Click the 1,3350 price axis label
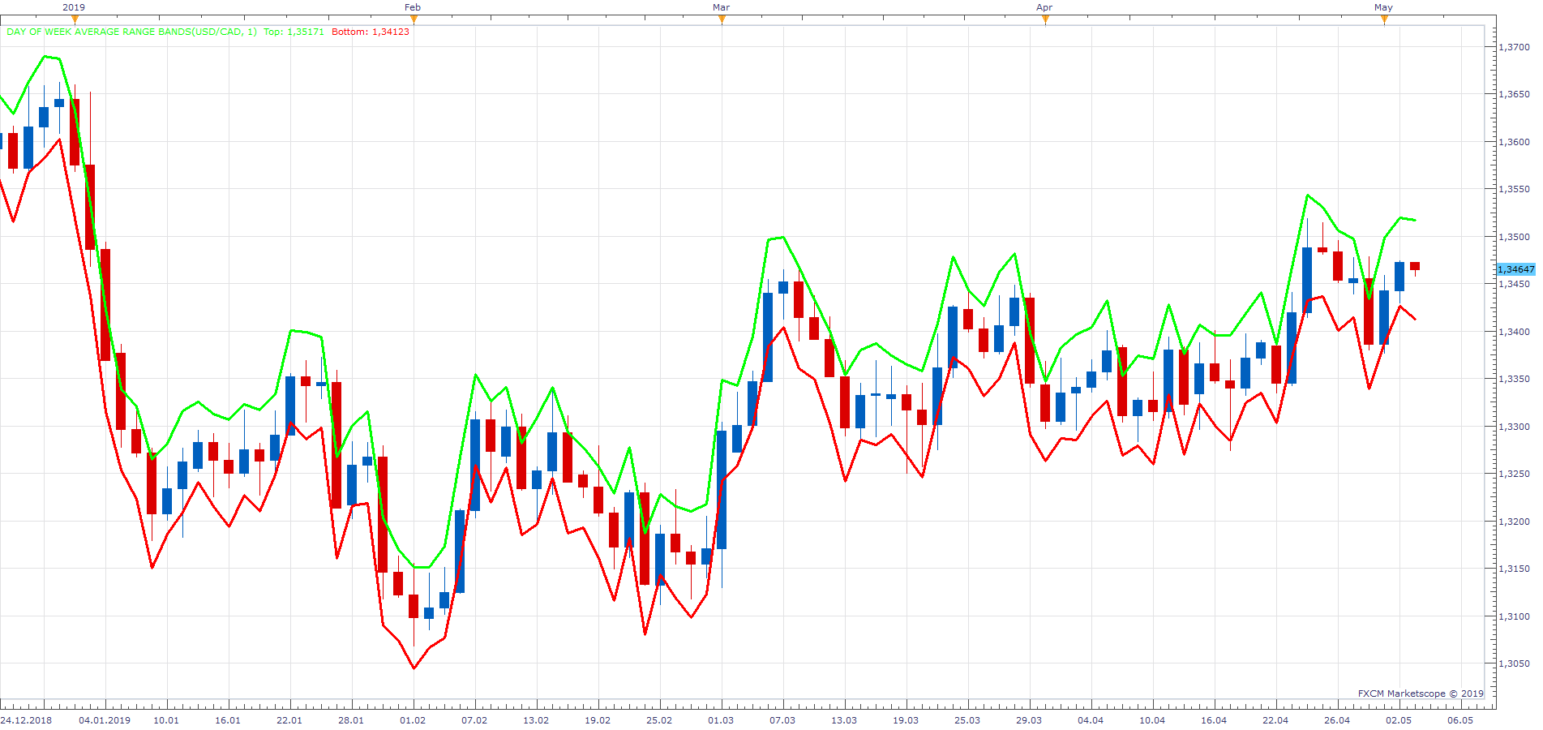 pos(1514,379)
